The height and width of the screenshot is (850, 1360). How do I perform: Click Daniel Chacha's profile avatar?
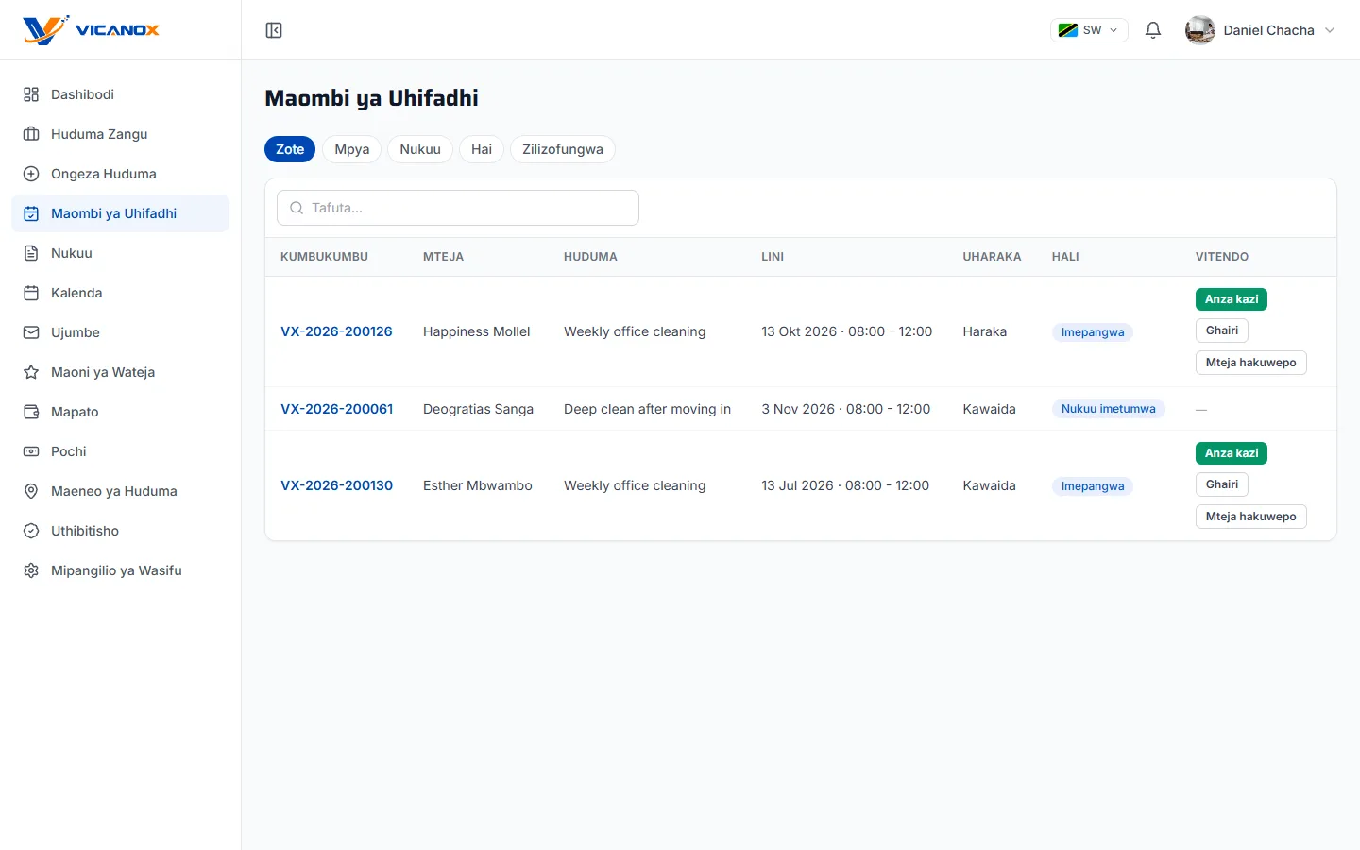click(1200, 30)
